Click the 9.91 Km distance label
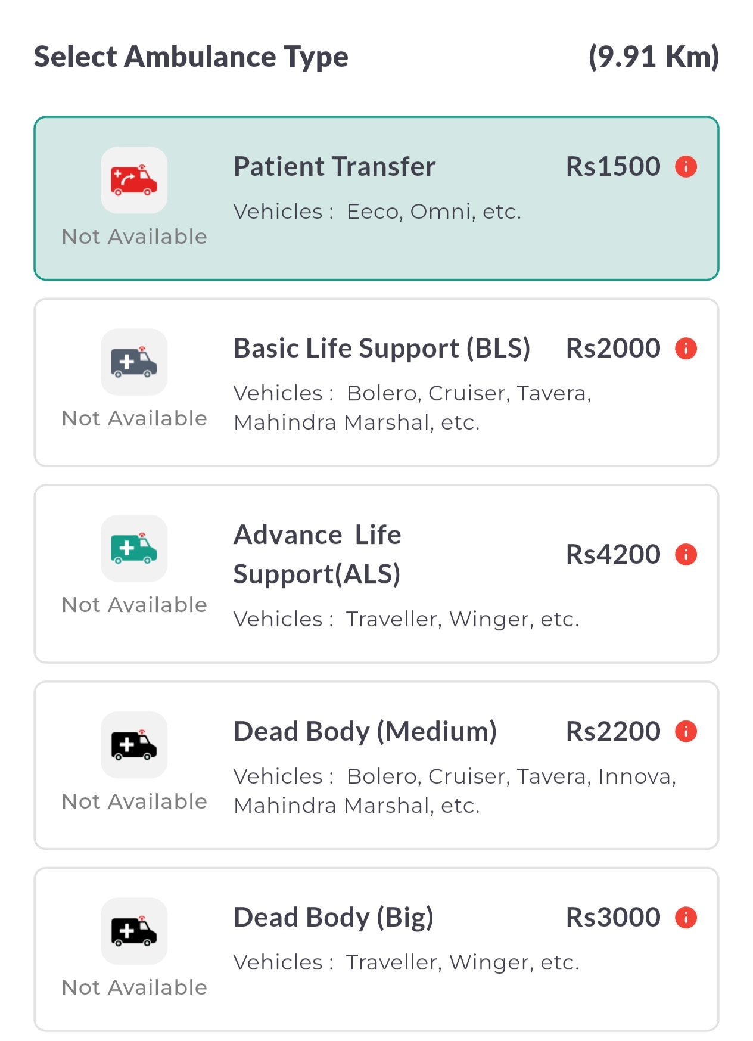Screen dimensions: 753x1041 [654, 57]
